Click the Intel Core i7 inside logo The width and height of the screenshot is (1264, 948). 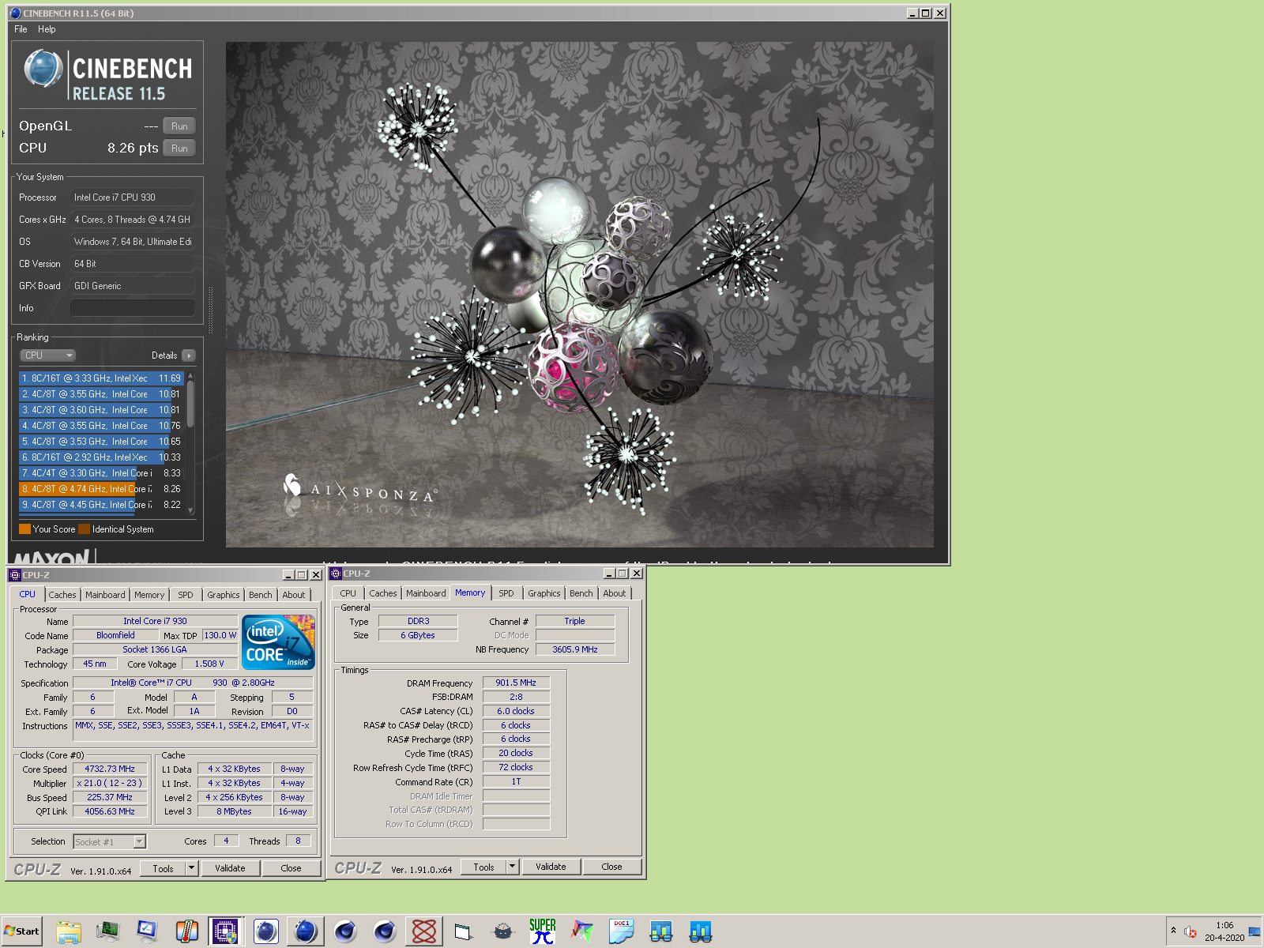pyautogui.click(x=279, y=642)
